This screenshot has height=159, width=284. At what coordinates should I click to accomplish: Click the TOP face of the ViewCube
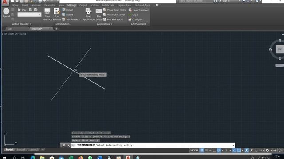click(280, 49)
